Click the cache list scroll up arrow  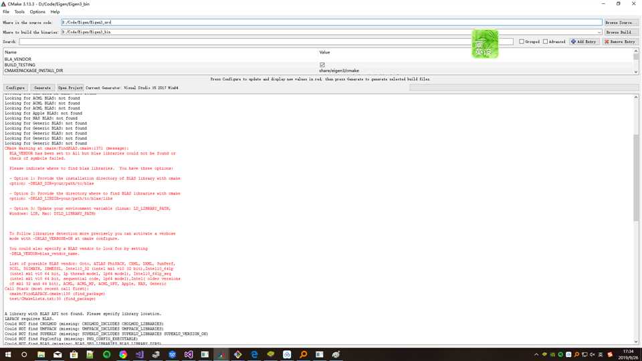point(636,51)
